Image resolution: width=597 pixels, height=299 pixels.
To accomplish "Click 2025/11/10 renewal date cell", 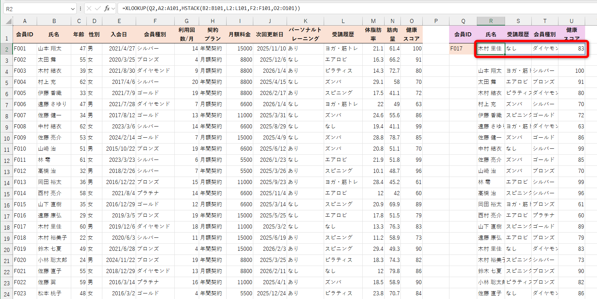I will (x=270, y=49).
